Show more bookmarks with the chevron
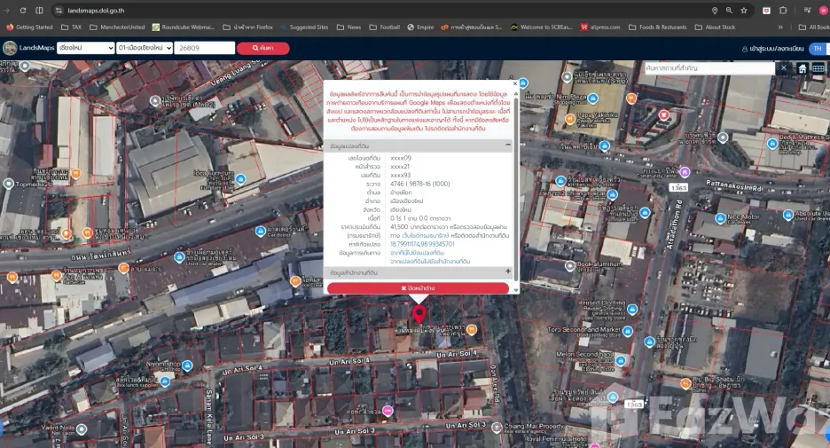The width and height of the screenshot is (830, 448). pos(780,27)
